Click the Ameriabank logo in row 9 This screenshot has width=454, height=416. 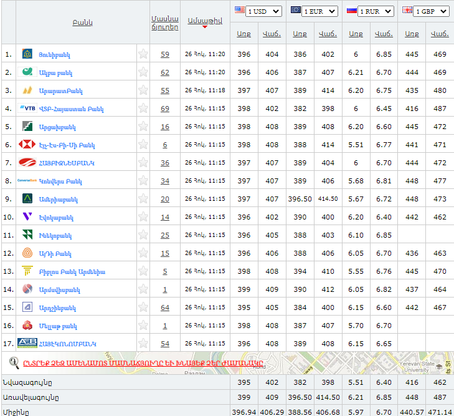(x=27, y=198)
